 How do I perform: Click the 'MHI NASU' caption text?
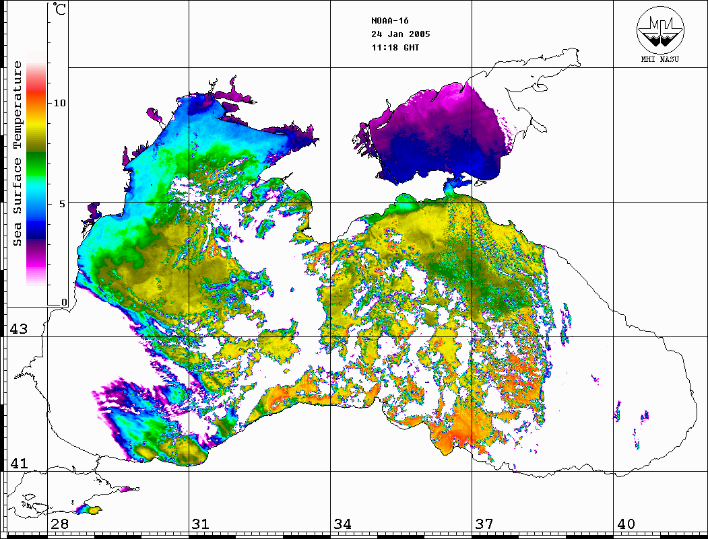pyautogui.click(x=660, y=59)
